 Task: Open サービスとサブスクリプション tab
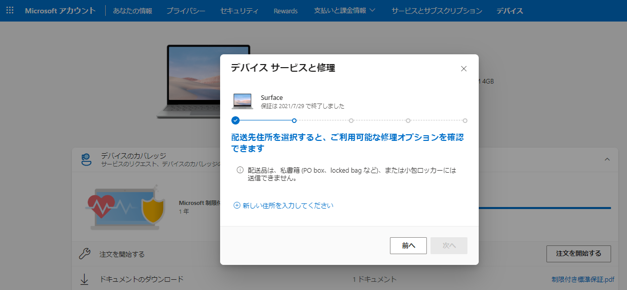coord(437,11)
